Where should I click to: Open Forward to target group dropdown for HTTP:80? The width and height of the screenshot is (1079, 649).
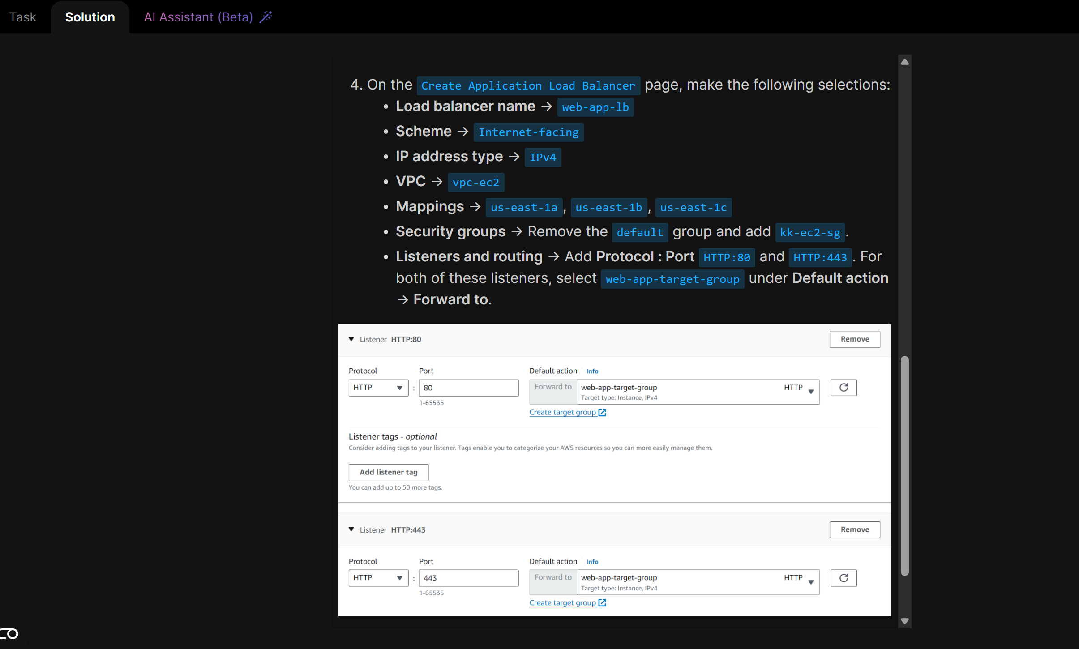698,392
